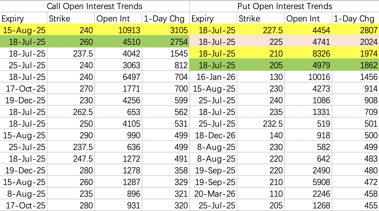Click the pink-shaded cell showing 4741
Image resolution: width=379 pixels, height=211 pixels.
coord(308,42)
